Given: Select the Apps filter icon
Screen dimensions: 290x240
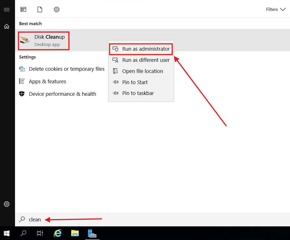Looking at the screenshot, I should coord(23,9).
